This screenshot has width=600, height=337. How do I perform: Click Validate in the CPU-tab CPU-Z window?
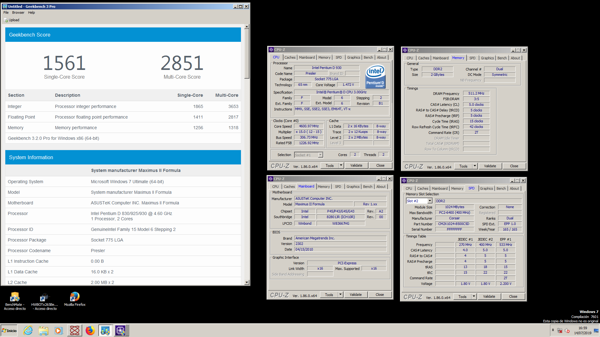pos(356,166)
